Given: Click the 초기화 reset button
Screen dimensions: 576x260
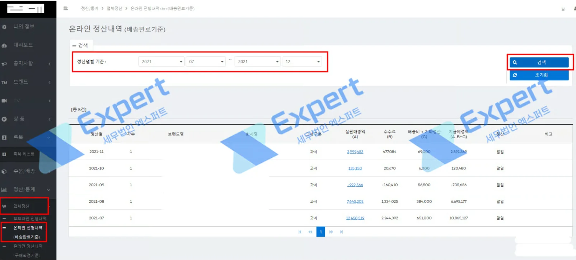Looking at the screenshot, I should 539,75.
